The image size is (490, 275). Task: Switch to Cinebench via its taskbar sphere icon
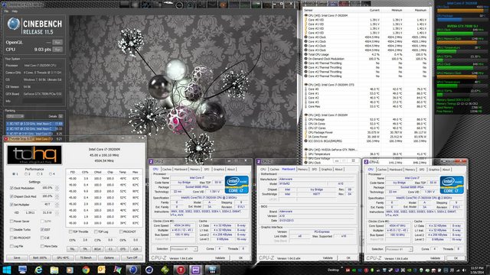pyautogui.click(x=133, y=270)
